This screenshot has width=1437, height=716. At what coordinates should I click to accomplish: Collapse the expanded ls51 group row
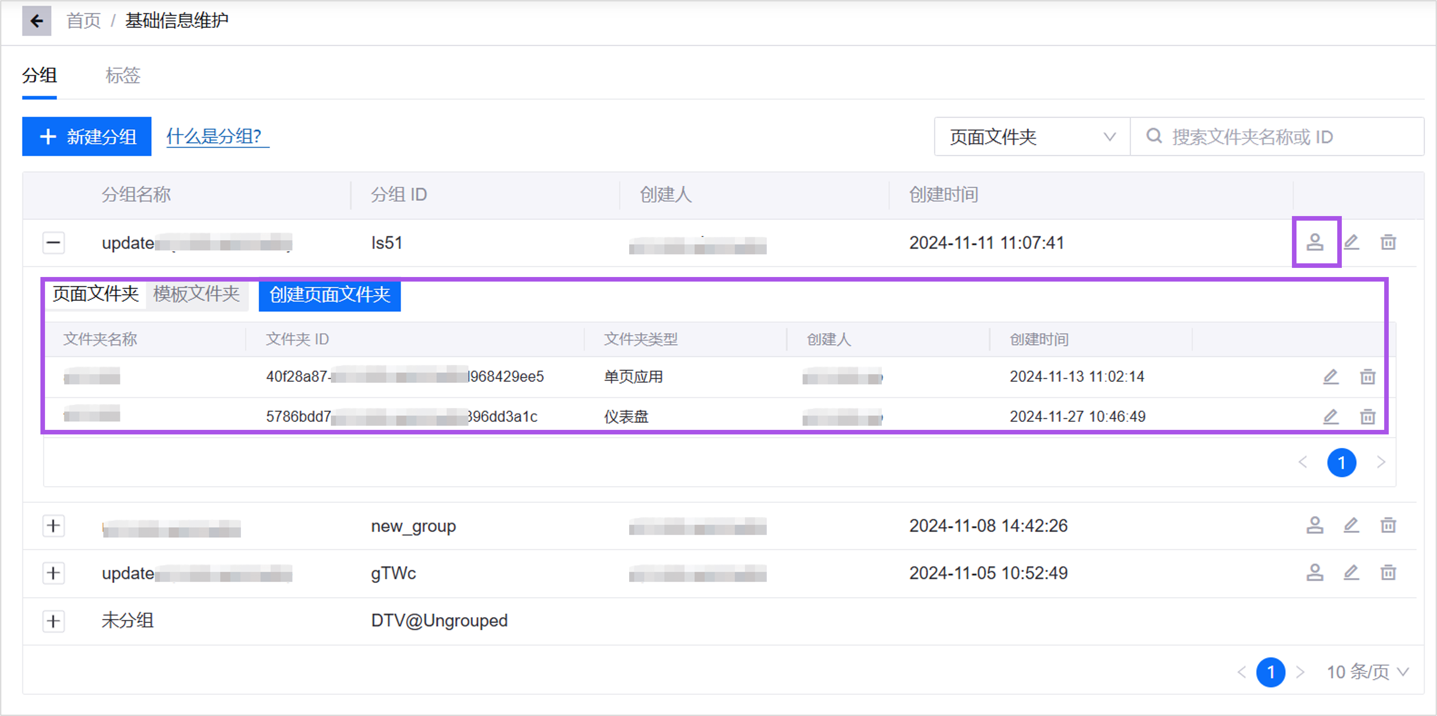point(53,242)
